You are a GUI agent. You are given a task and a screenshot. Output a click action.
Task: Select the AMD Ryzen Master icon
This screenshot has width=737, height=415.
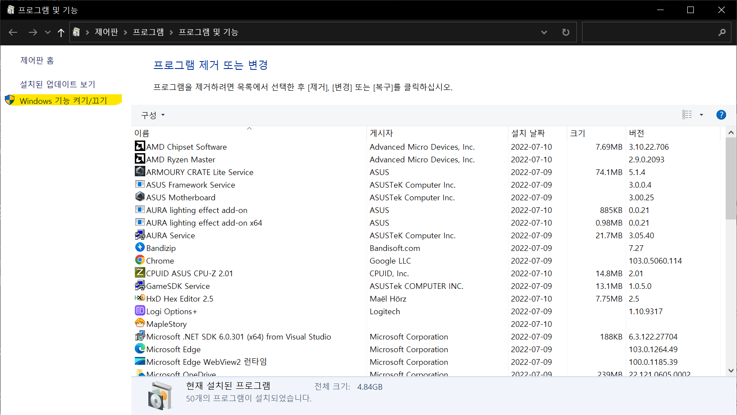coord(140,159)
